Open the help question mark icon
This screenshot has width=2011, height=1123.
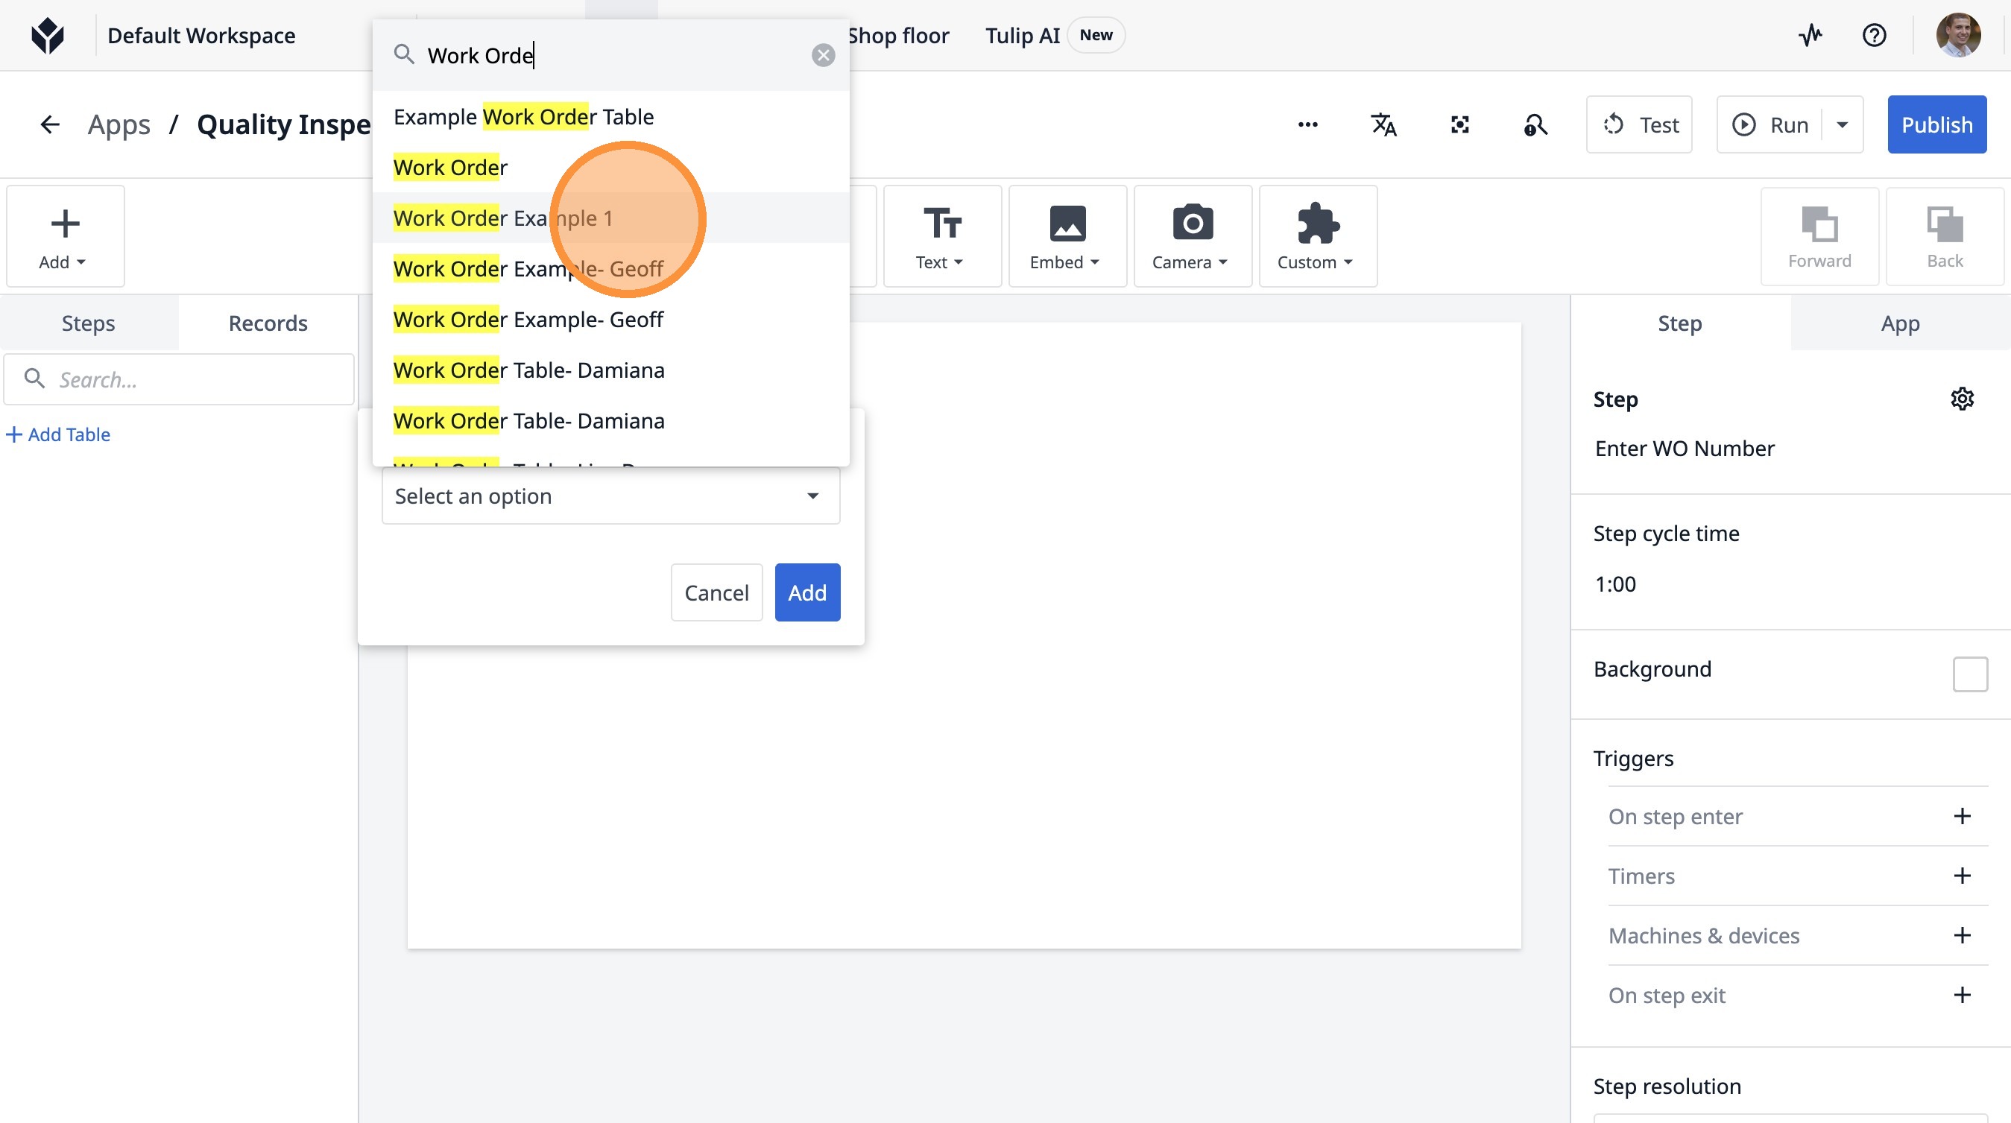coord(1874,35)
